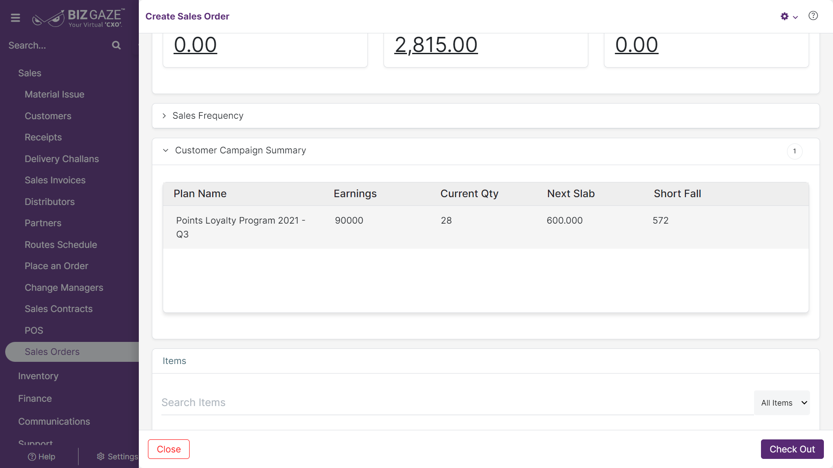Viewport: 833px width, 468px height.
Task: Select the Points Loyalty Program 2021 row
Action: pyautogui.click(x=485, y=227)
